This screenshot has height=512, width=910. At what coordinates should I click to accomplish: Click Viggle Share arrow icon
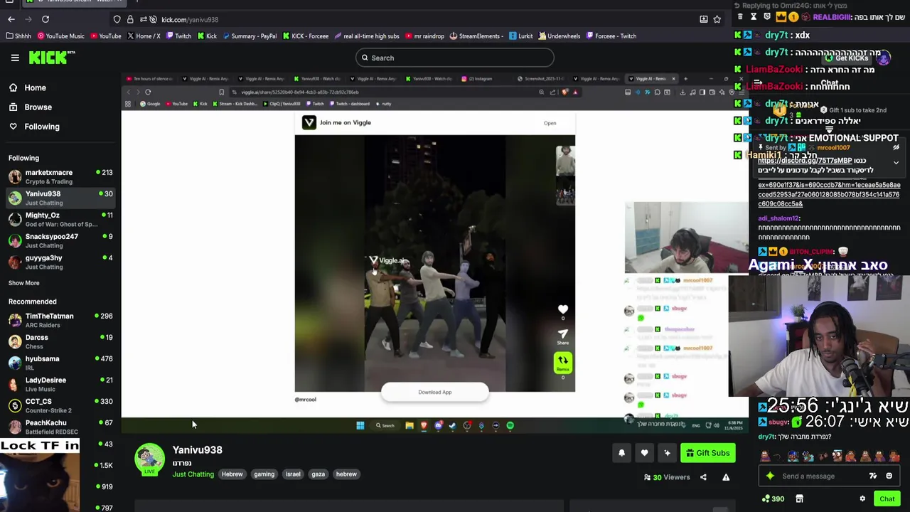[x=562, y=335]
